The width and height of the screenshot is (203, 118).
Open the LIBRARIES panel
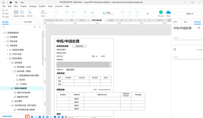tap(7, 116)
